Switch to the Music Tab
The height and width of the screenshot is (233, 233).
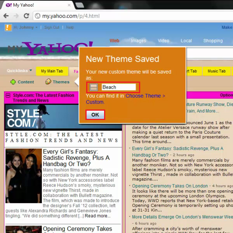pyautogui.click(x=217, y=71)
